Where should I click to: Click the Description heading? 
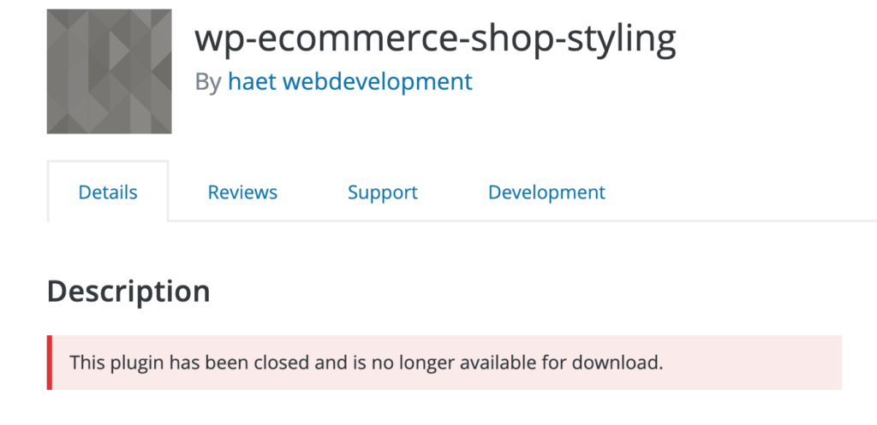[128, 291]
